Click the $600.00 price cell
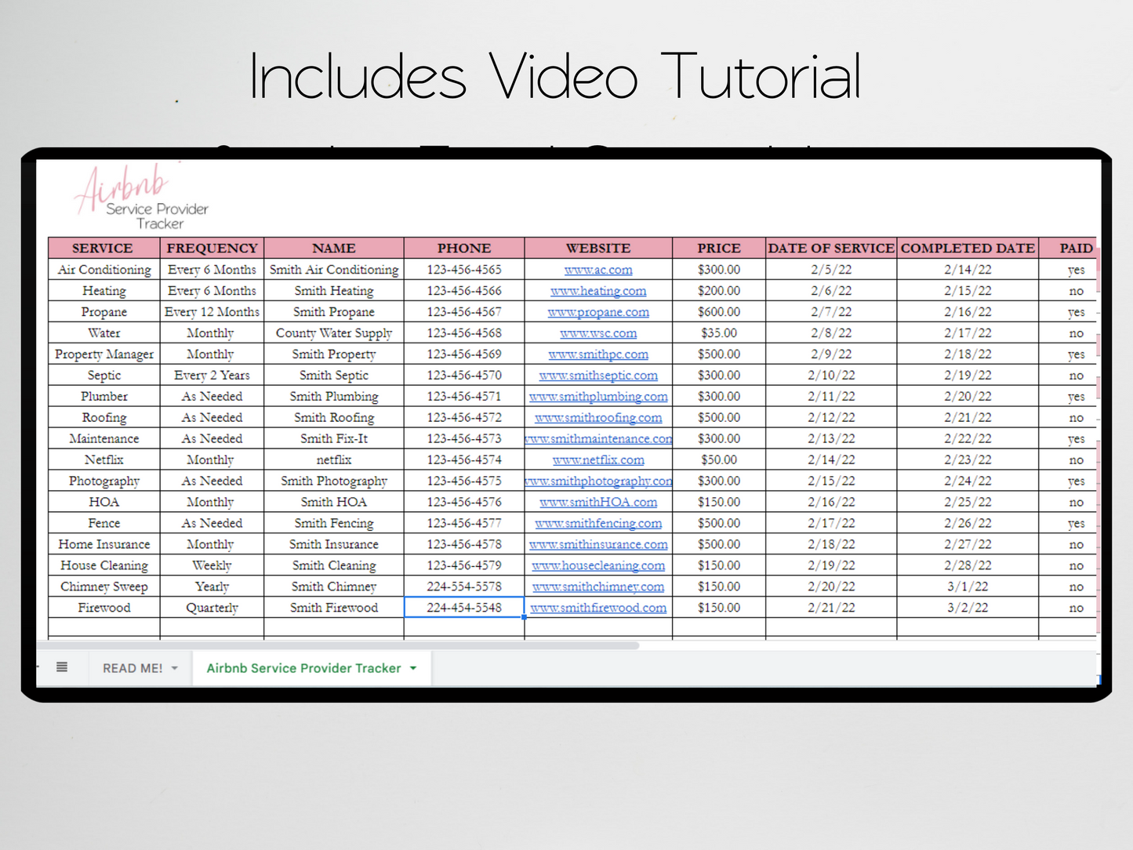Screen dimensions: 1133x850 tap(718, 312)
